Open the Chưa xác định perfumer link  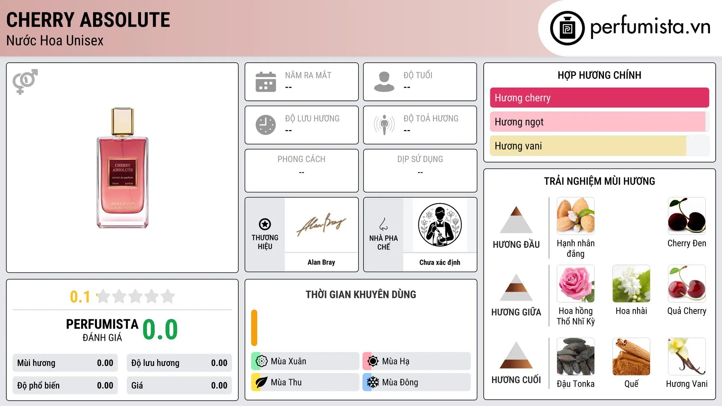pyautogui.click(x=440, y=262)
